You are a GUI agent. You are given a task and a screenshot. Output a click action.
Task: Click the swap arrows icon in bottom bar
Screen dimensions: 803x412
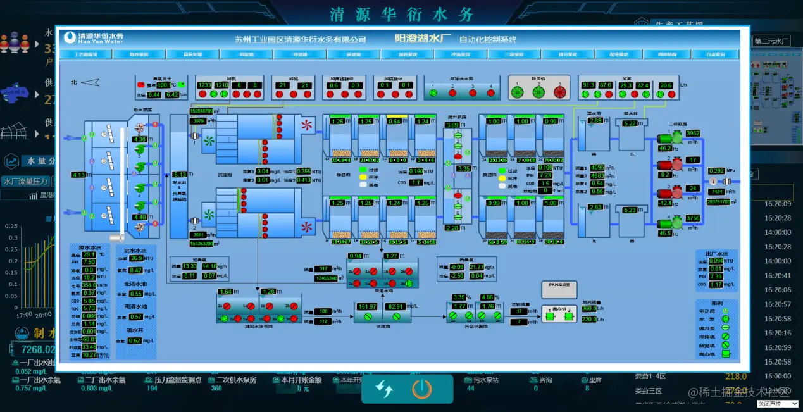pos(384,389)
